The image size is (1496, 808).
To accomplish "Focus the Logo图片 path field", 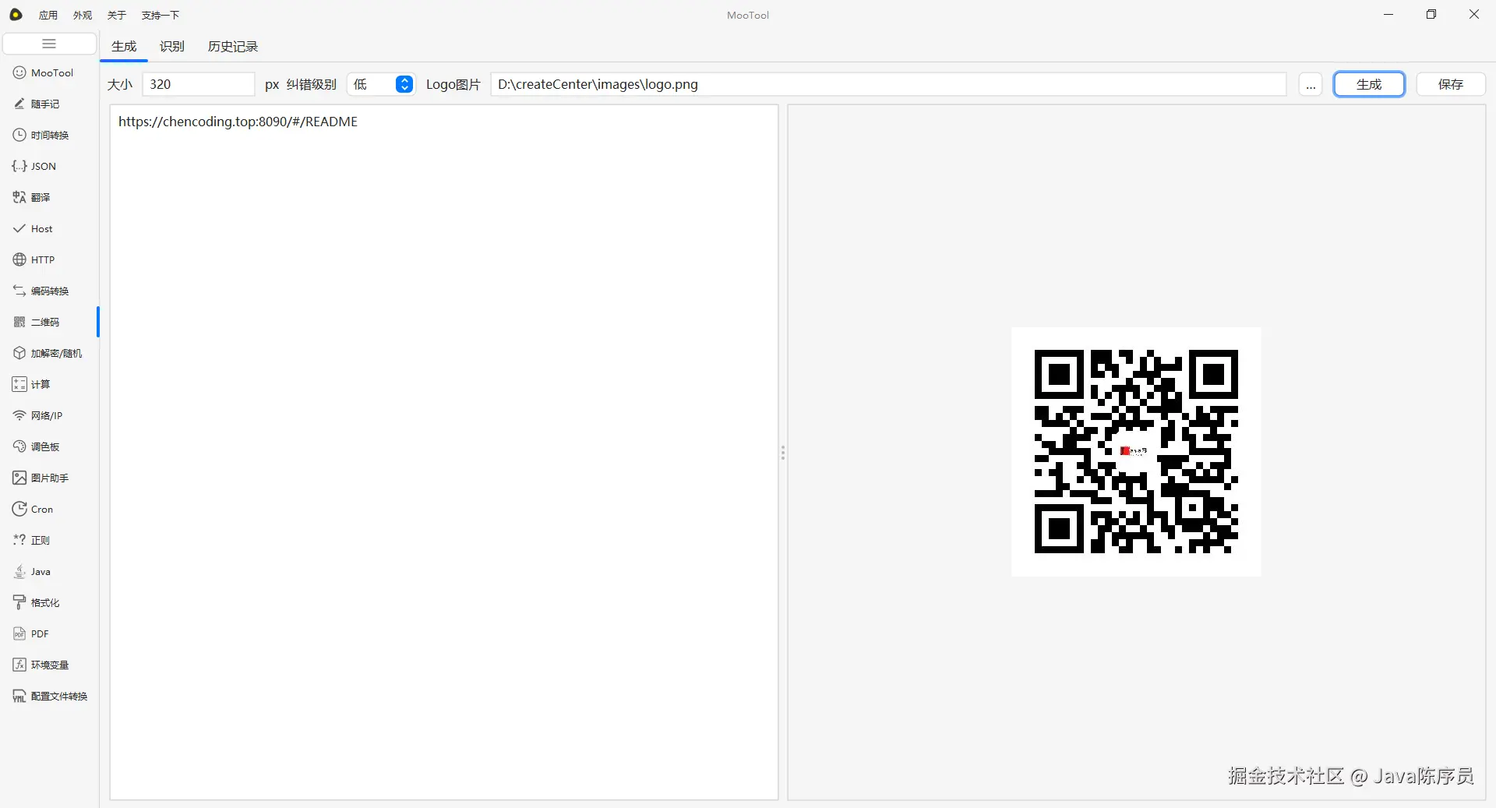I will tap(888, 84).
